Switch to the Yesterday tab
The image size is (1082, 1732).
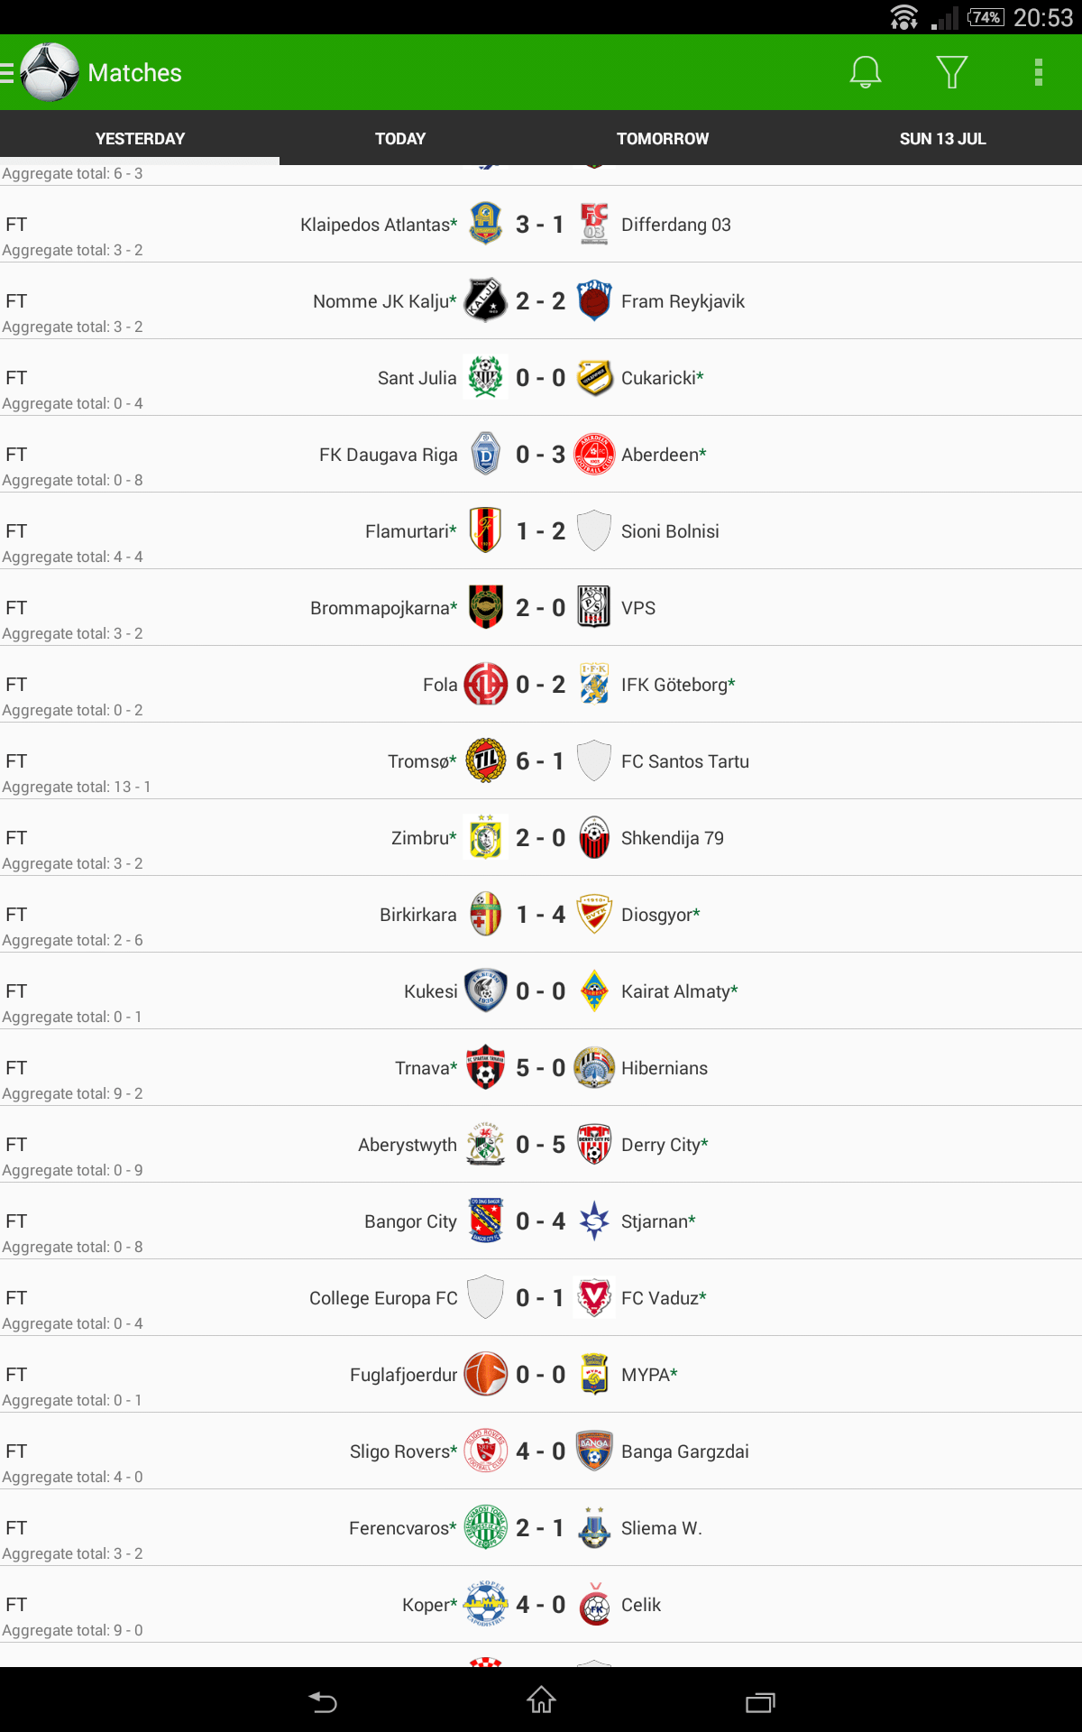[x=140, y=139]
